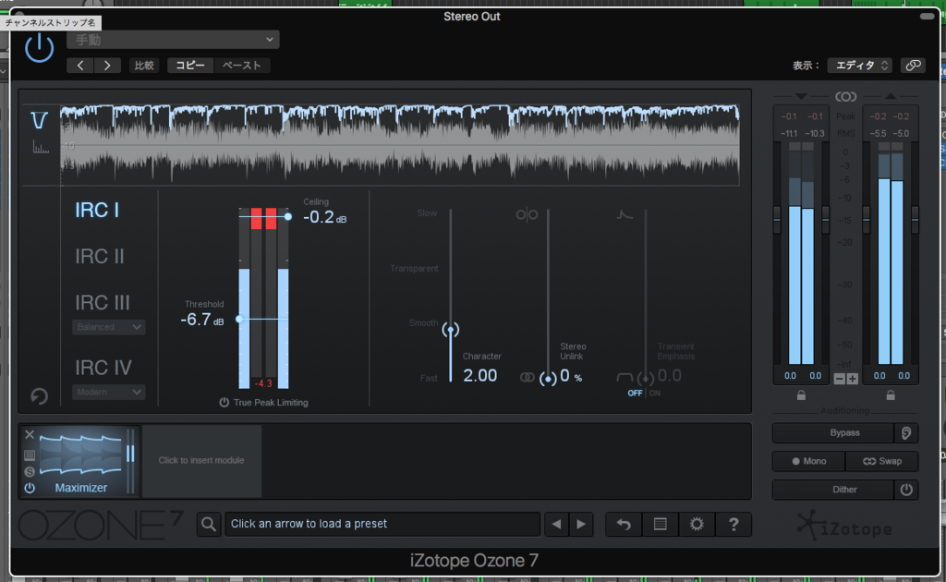Screen dimensions: 946x582
Task: Solo the Maximizer module
Action: point(29,472)
